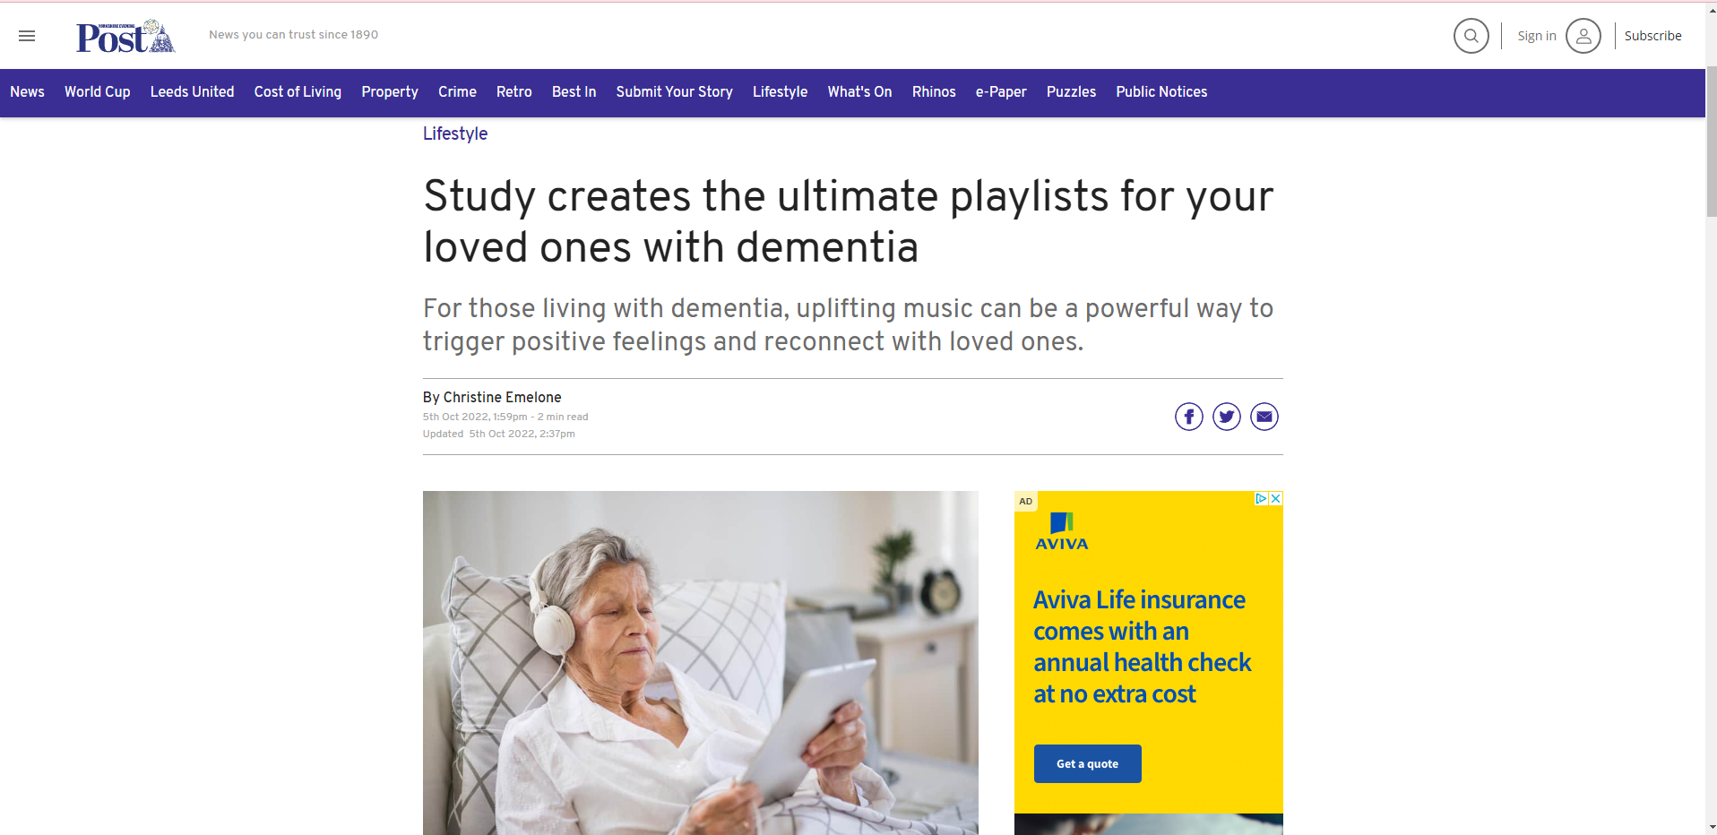
Task: Open the search magnifier icon
Action: pyautogui.click(x=1471, y=36)
